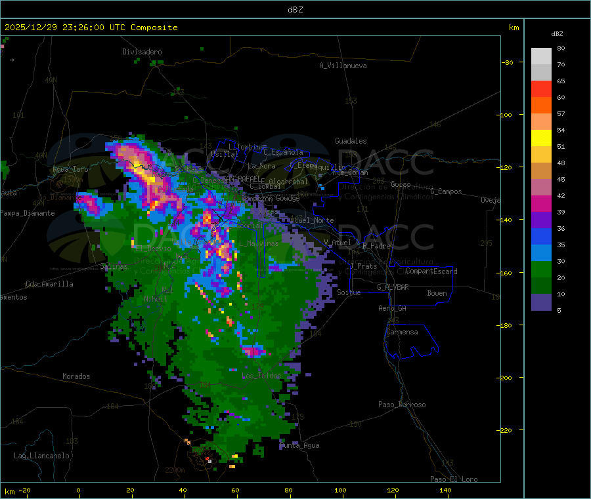Click the yellow 51-54 dBZ legend swatch
The image size is (591, 499).
pyautogui.click(x=541, y=138)
